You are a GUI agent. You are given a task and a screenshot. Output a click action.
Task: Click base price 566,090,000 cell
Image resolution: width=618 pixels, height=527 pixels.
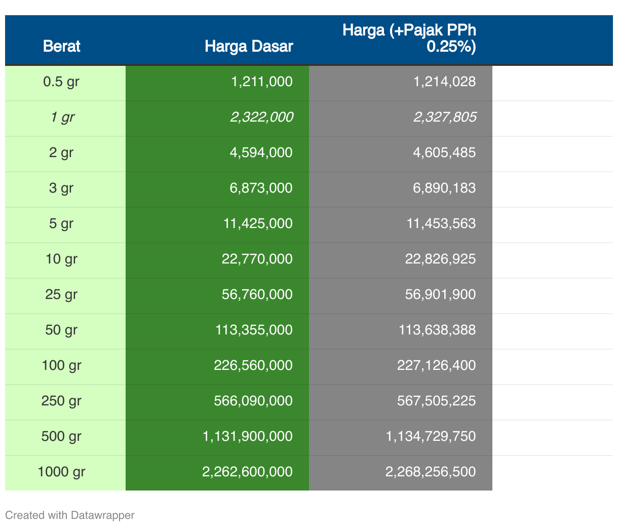253,401
